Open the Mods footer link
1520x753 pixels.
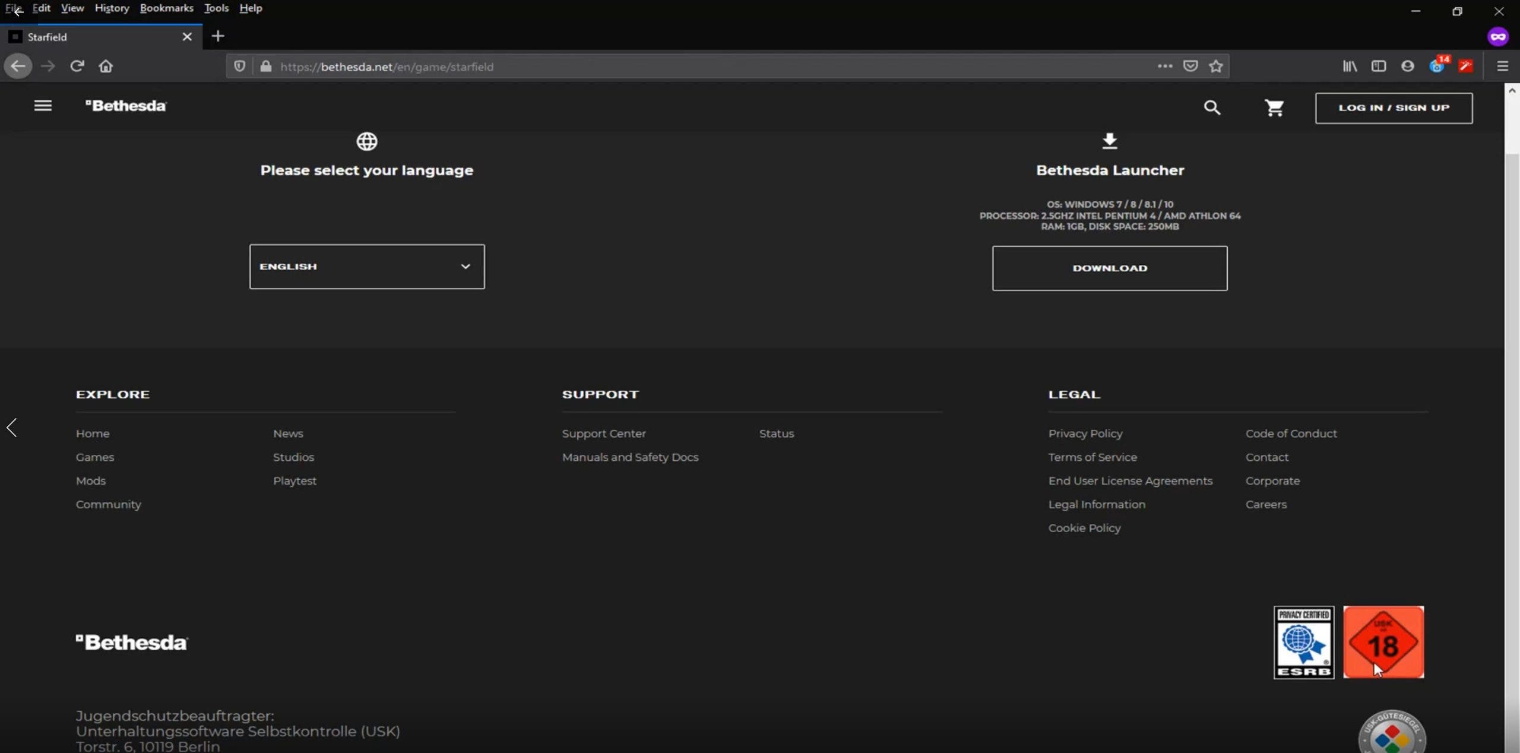tap(91, 481)
